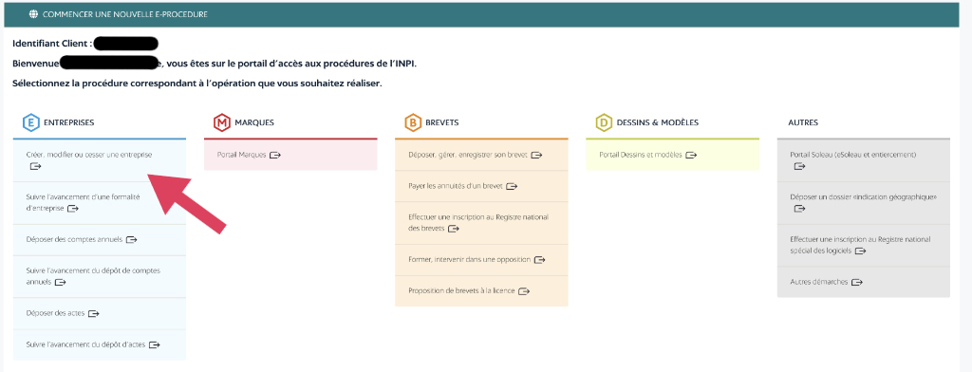The height and width of the screenshot is (372, 972).
Task: Click the green hexagon D Dessins icon
Action: pyautogui.click(x=604, y=122)
